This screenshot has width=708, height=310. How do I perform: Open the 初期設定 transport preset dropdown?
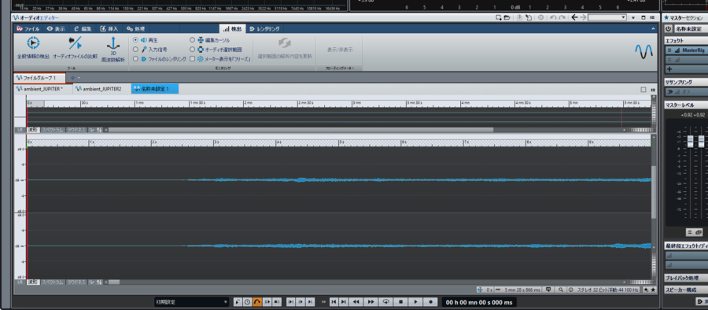[x=191, y=302]
